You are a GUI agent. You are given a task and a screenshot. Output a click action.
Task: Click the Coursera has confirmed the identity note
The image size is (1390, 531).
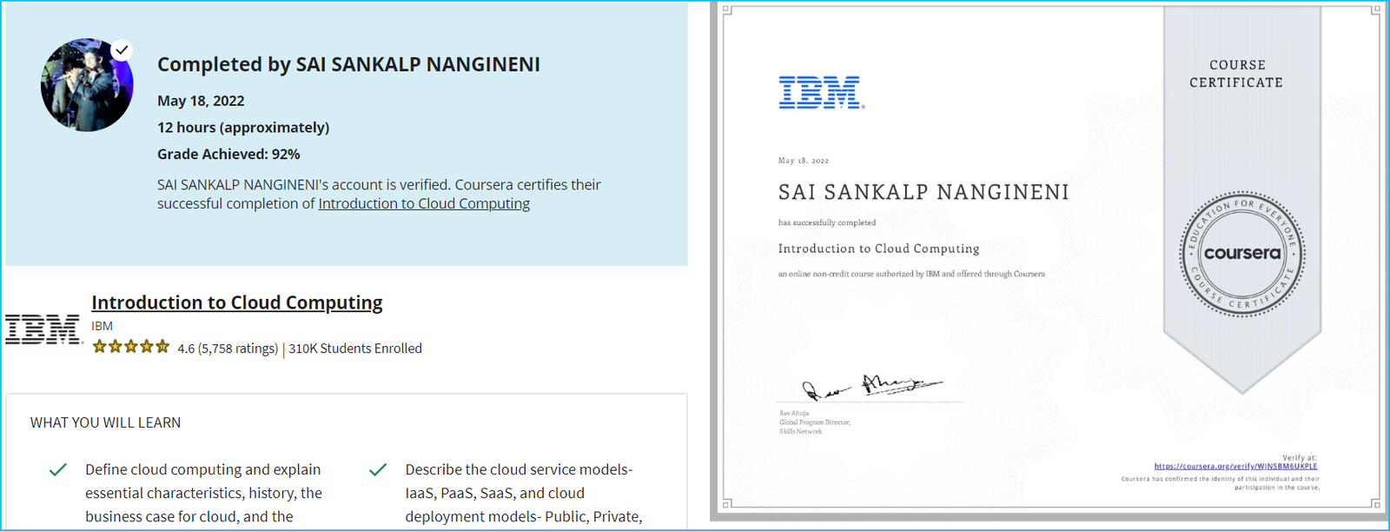[1220, 483]
